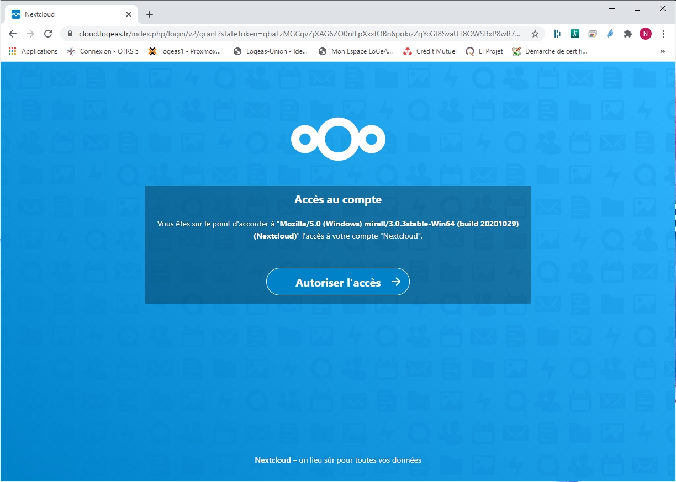Click the address bar URL field

[298, 34]
